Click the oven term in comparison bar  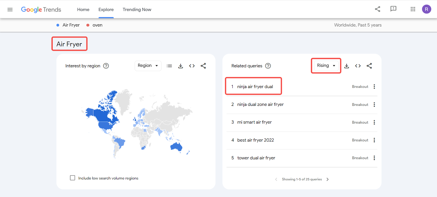(98, 25)
